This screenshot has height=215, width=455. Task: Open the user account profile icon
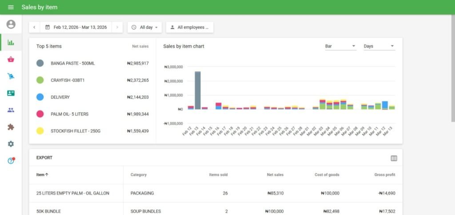pyautogui.click(x=11, y=24)
